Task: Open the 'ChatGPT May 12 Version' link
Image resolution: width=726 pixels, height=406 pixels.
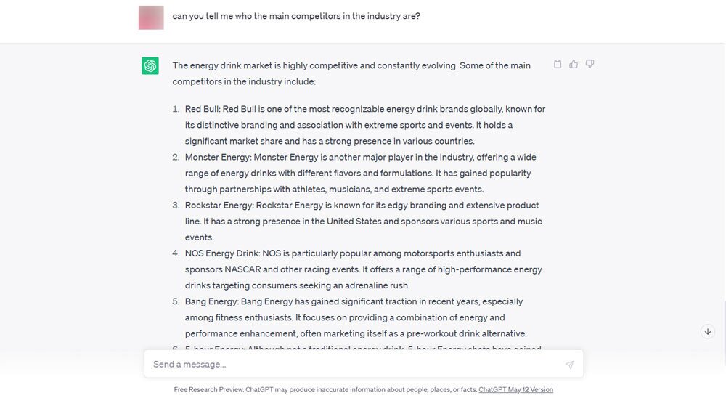Action: (515, 390)
